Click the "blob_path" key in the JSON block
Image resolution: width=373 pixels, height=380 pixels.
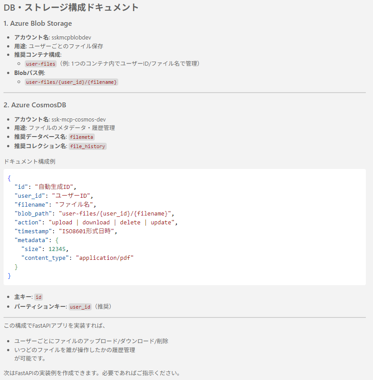[x=33, y=213]
